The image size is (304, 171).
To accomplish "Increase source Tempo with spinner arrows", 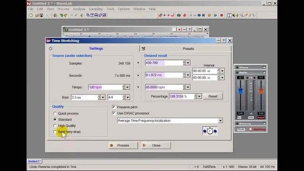I will coord(123,86).
